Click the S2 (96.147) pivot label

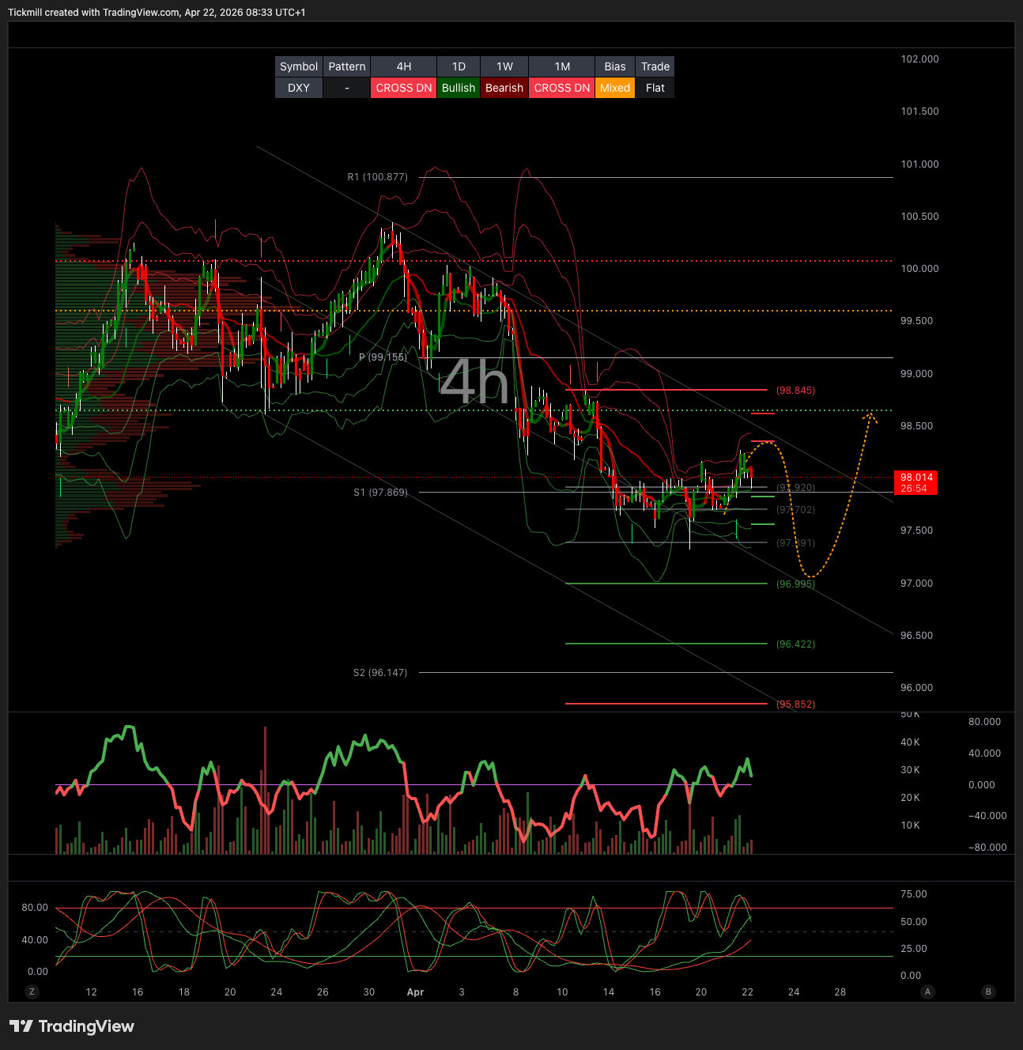point(380,673)
